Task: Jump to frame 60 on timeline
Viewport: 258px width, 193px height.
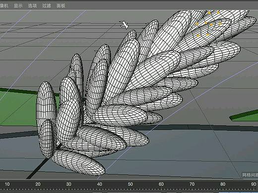Action: pyautogui.click(x=161, y=184)
